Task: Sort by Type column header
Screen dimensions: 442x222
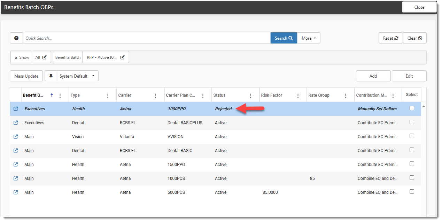Action: pyautogui.click(x=75, y=95)
